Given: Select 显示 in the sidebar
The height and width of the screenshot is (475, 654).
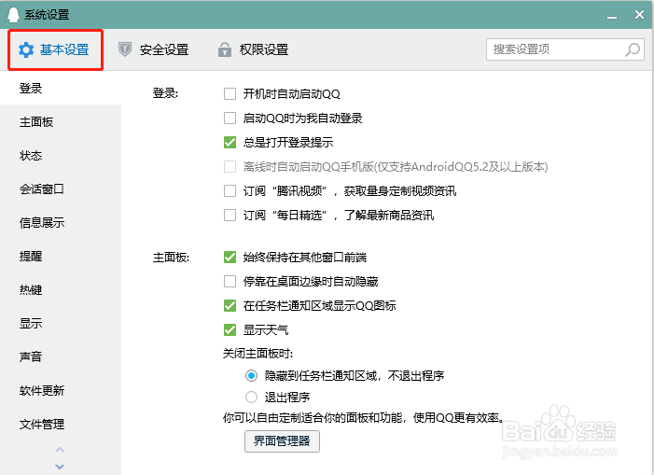Looking at the screenshot, I should point(61,323).
